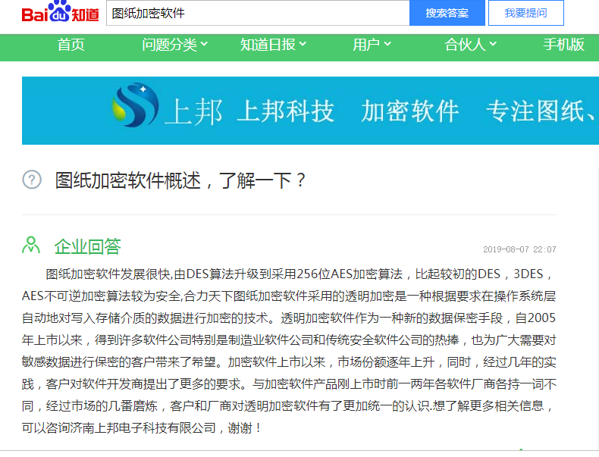This screenshot has width=599, height=457.
Task: Click the 上邦 swirl logo in banner
Action: pos(135,105)
